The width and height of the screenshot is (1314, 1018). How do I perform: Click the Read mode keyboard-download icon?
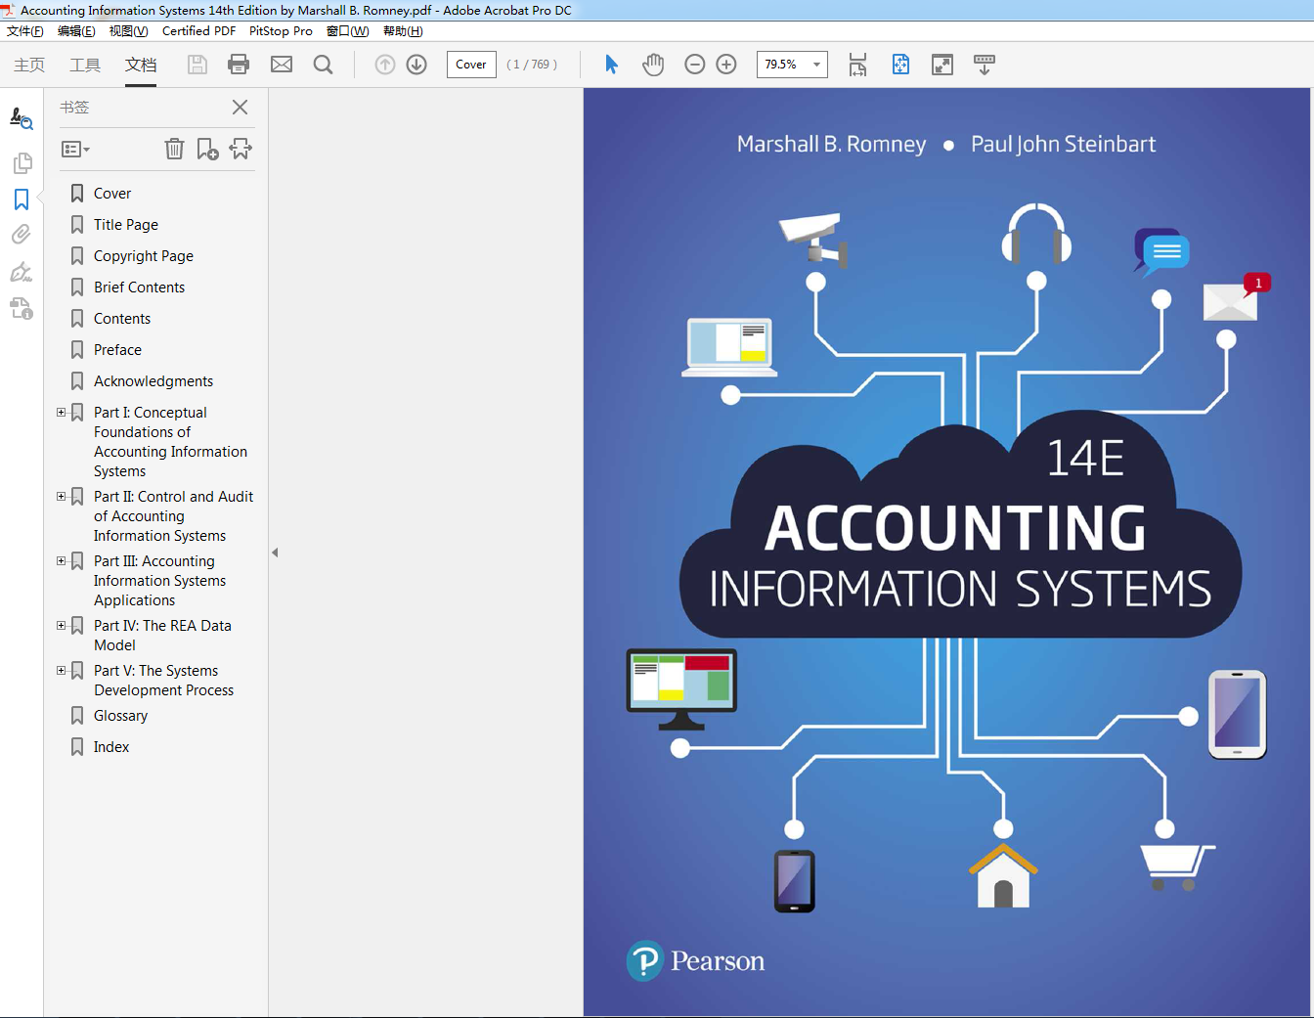coord(985,65)
